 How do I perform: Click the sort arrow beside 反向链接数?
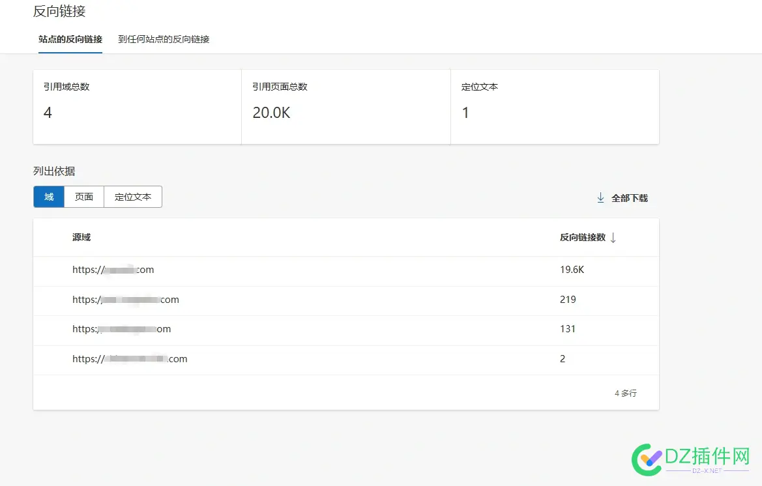pos(613,238)
